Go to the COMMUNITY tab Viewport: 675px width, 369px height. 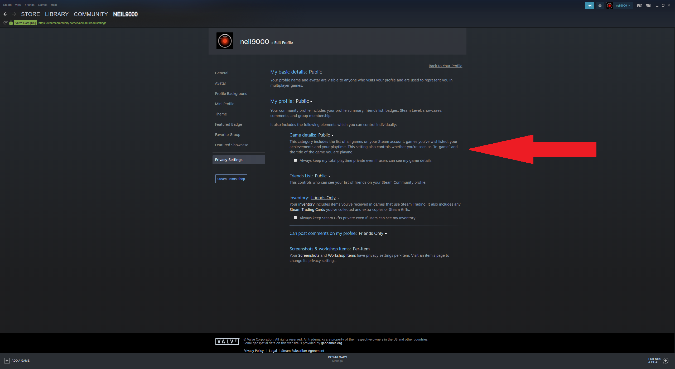coord(91,14)
